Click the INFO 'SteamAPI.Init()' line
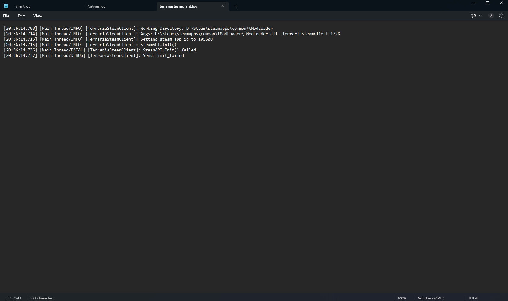Image resolution: width=508 pixels, height=301 pixels. (x=90, y=45)
